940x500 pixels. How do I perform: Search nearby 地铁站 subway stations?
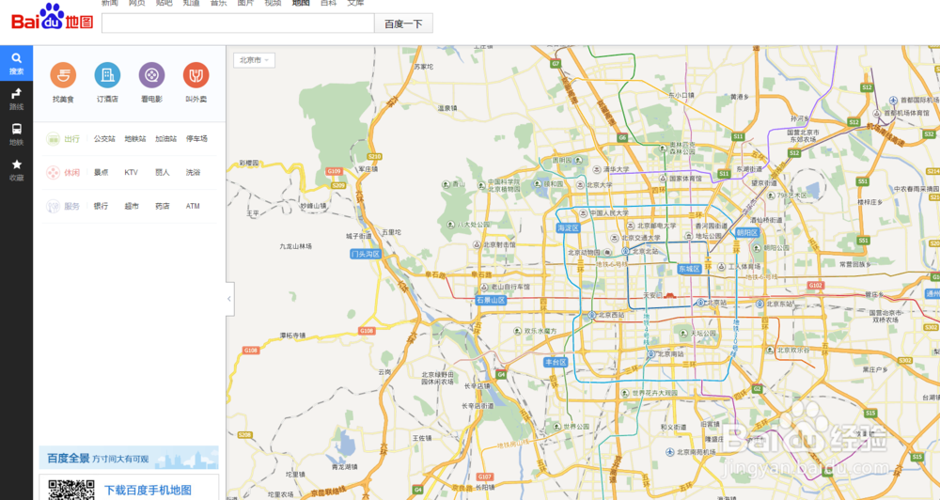click(x=134, y=139)
